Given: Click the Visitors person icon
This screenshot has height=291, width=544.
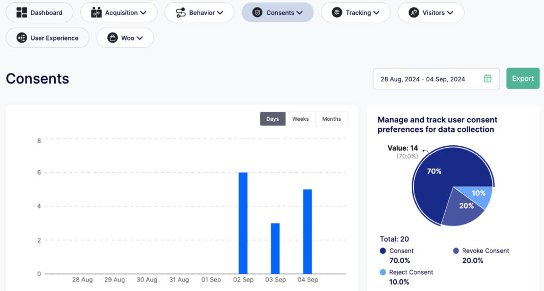Looking at the screenshot, I should point(413,12).
